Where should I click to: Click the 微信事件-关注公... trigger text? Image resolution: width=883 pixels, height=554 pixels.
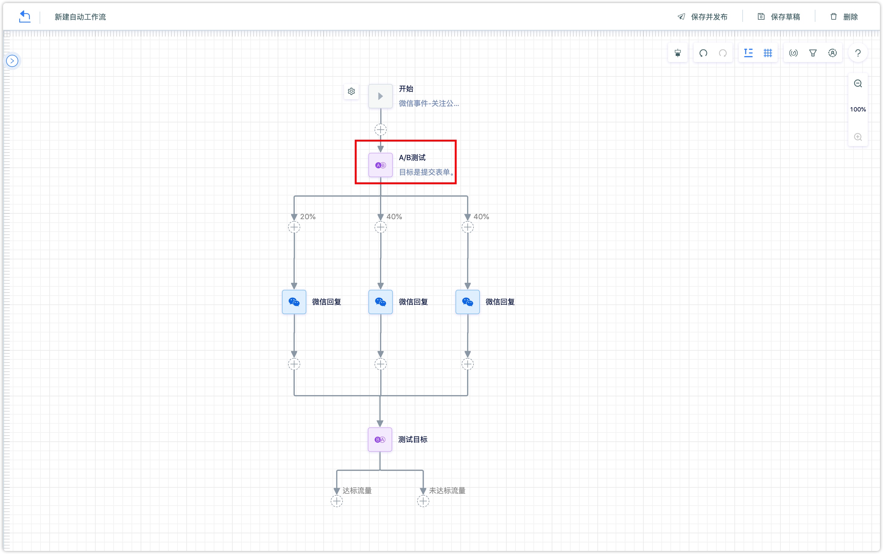(x=429, y=104)
